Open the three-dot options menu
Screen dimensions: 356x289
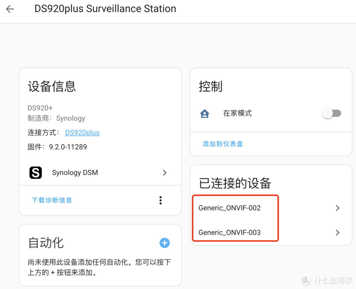pyautogui.click(x=161, y=200)
